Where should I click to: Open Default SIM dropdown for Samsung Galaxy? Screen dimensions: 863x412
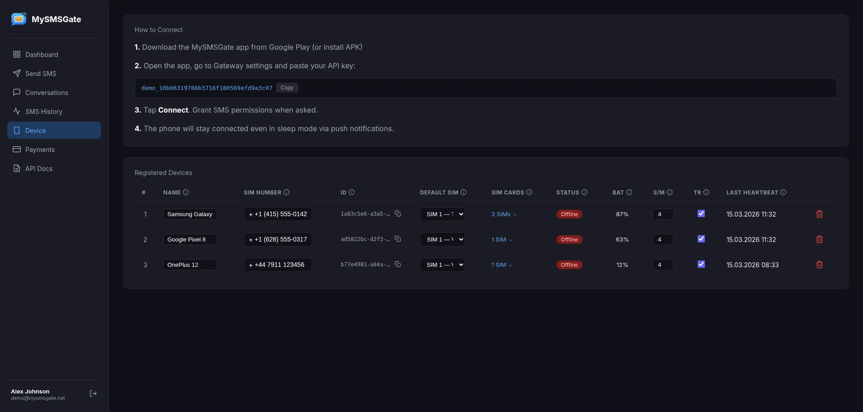(x=443, y=214)
